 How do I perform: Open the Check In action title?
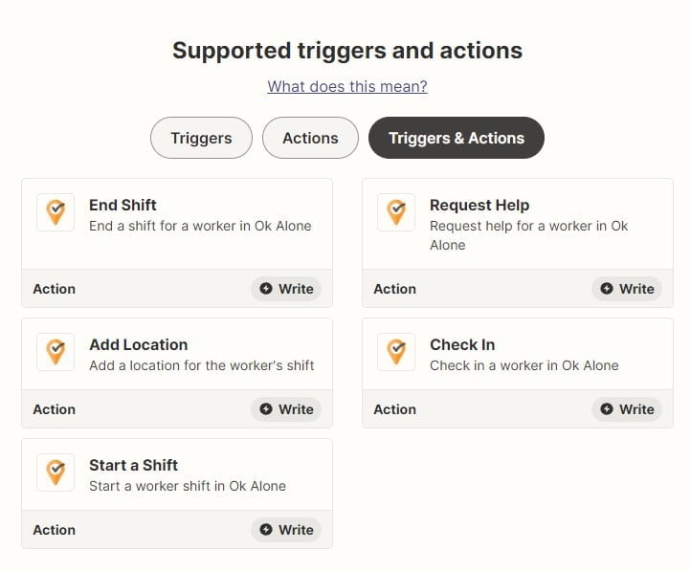462,344
